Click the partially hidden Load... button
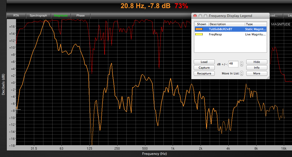The height and width of the screenshot is (157, 292). (276, 16)
